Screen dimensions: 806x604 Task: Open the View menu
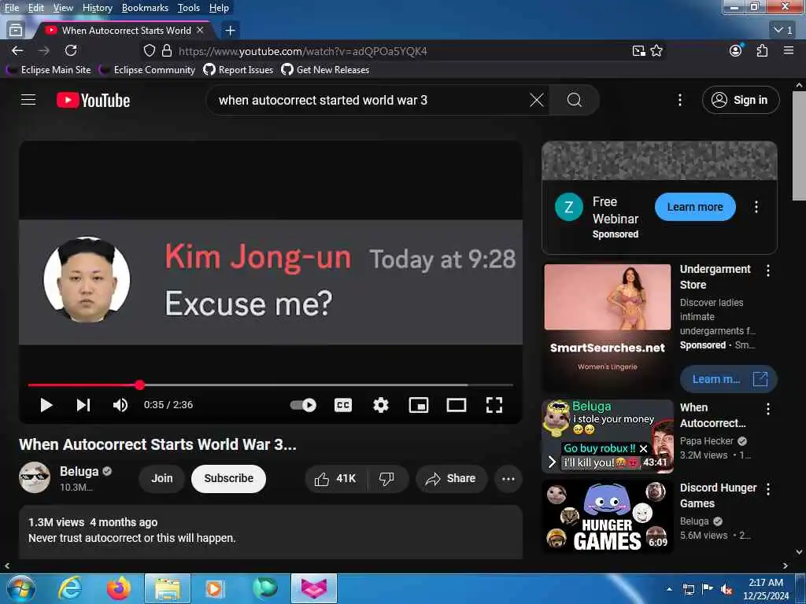(x=63, y=8)
